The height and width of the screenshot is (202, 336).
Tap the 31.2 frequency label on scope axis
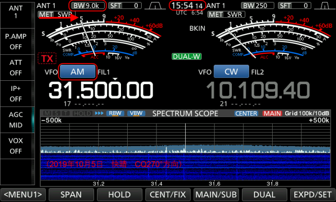click(x=98, y=184)
